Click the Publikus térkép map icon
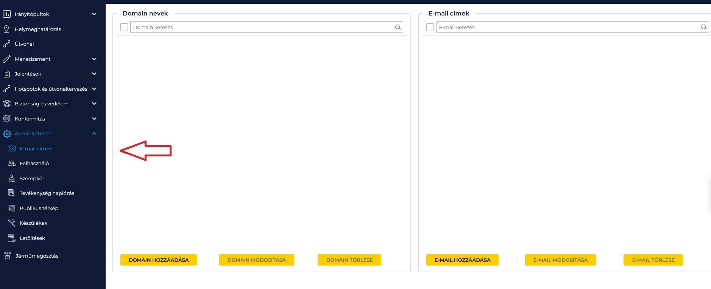711x289 pixels. tap(12, 208)
